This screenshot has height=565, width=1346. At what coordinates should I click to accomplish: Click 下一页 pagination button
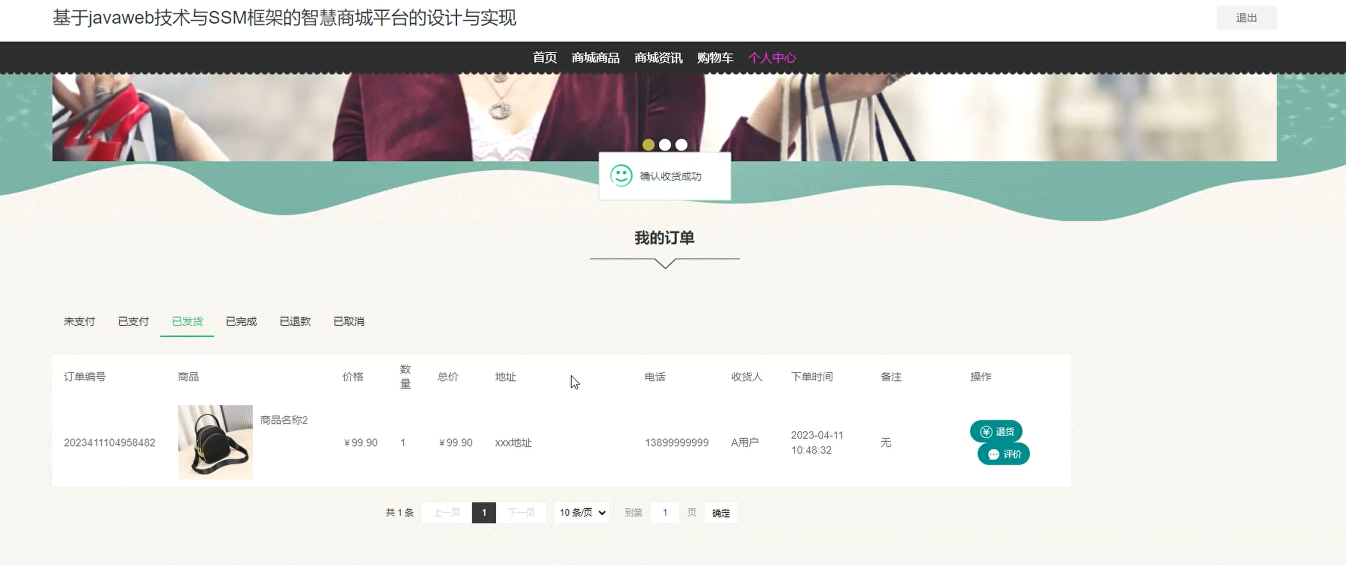point(521,513)
